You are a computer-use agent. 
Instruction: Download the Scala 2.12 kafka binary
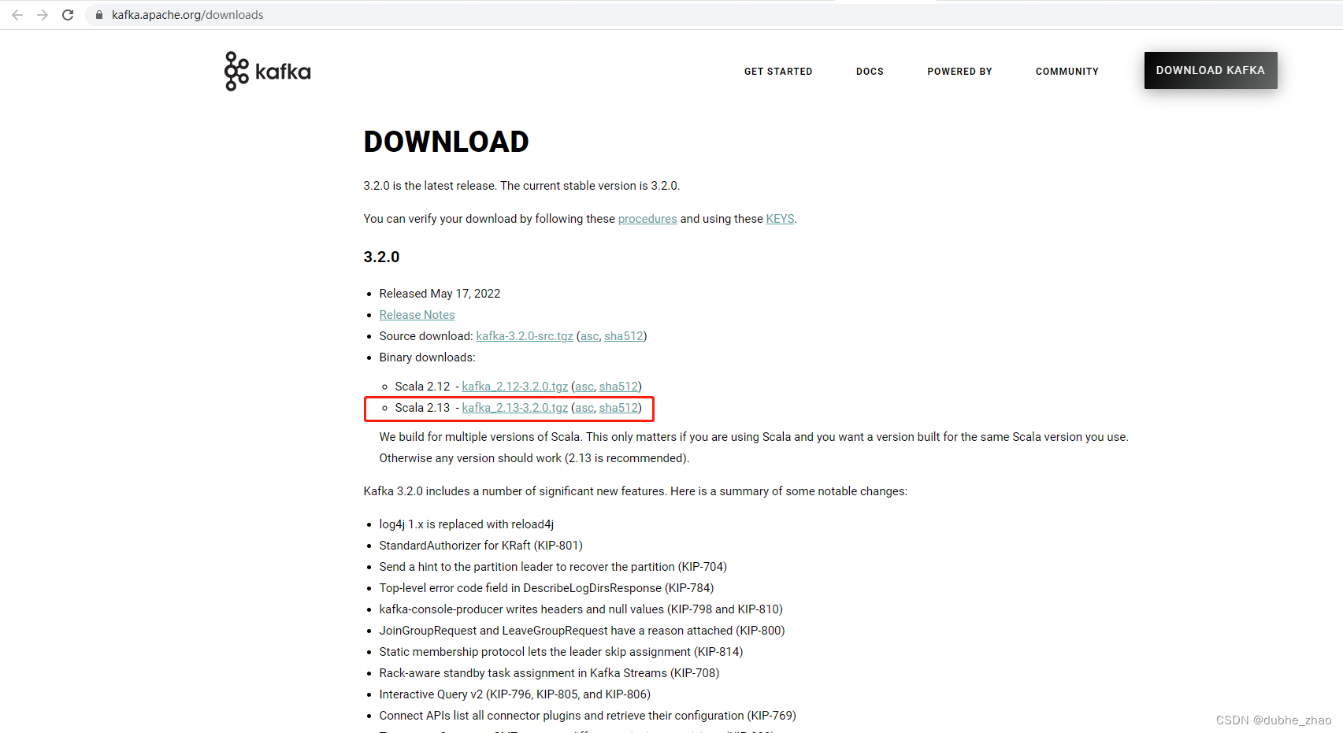(x=514, y=386)
